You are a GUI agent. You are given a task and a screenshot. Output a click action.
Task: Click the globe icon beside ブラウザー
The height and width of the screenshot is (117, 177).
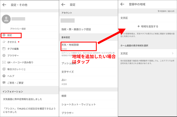tap(4, 56)
